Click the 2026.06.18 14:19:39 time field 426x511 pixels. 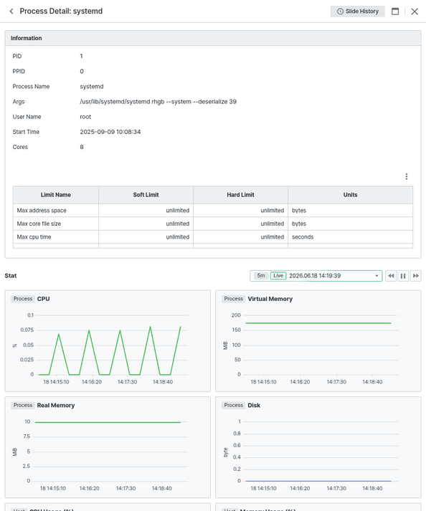point(315,276)
